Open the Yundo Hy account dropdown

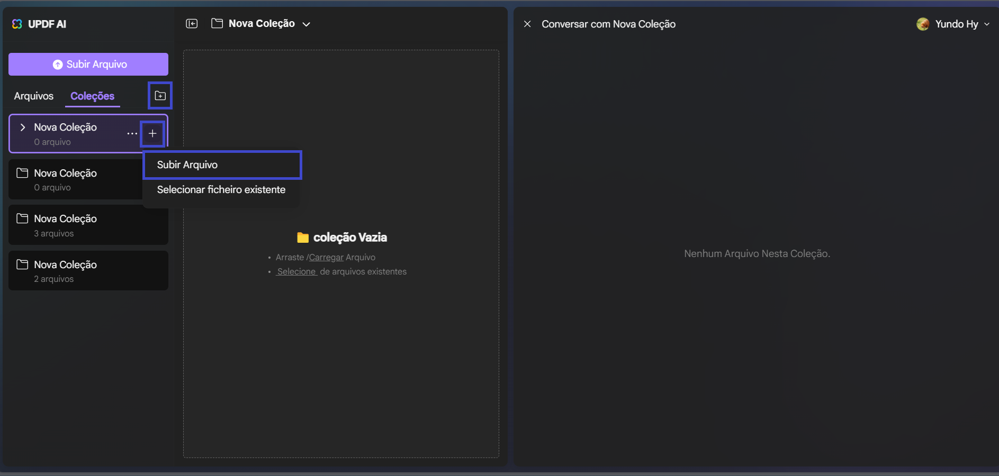pos(987,24)
